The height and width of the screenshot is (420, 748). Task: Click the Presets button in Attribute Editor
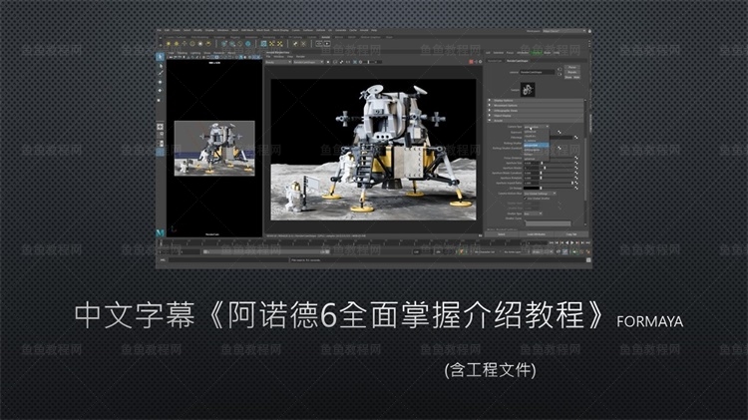(572, 72)
